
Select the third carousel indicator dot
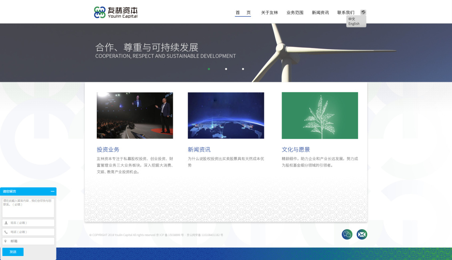pos(243,69)
